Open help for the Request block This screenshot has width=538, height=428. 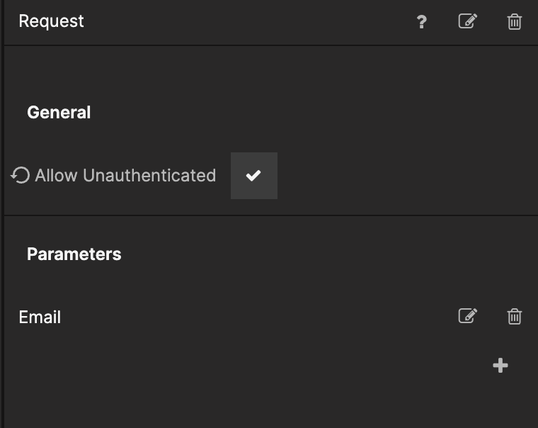click(x=421, y=22)
